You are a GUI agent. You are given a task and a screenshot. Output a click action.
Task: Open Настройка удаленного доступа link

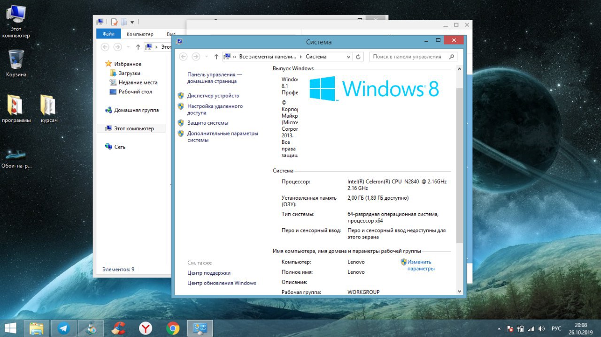click(215, 109)
